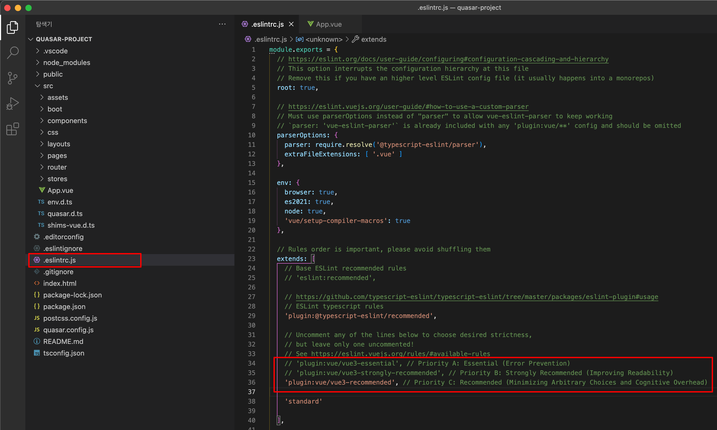Open quasar.config.js in the explorer

tap(68, 330)
